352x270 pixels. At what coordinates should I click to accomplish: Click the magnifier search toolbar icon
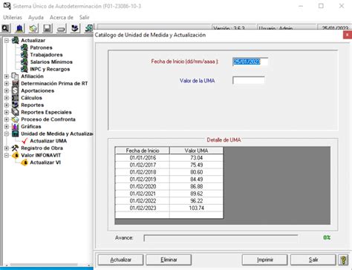point(5,28)
